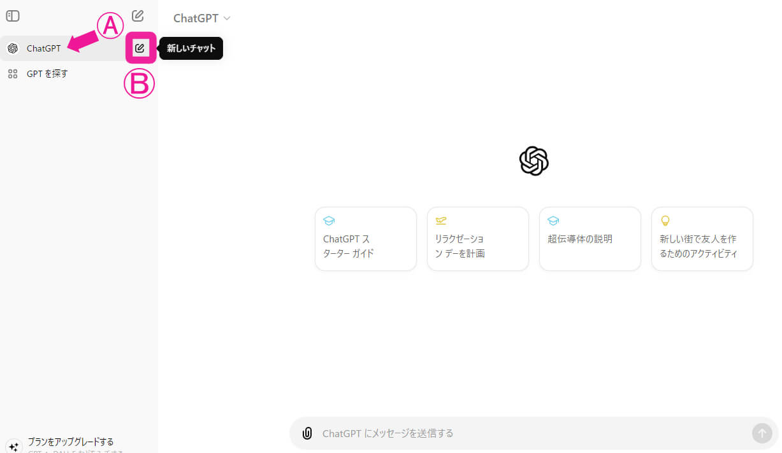The width and height of the screenshot is (782, 453).
Task: Click the new chat icon in the ChatGPT row
Action: click(x=140, y=48)
